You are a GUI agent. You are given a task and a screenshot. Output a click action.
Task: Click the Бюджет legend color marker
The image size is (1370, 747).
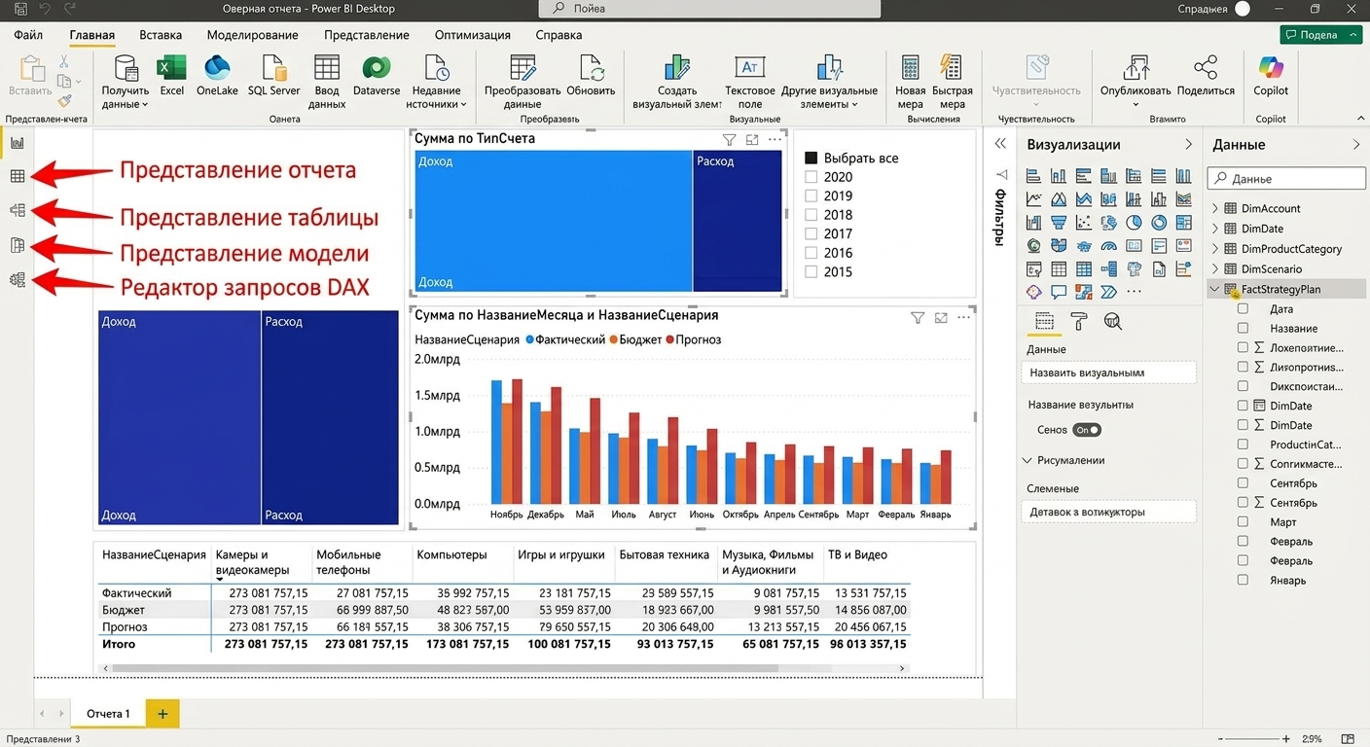pos(614,339)
